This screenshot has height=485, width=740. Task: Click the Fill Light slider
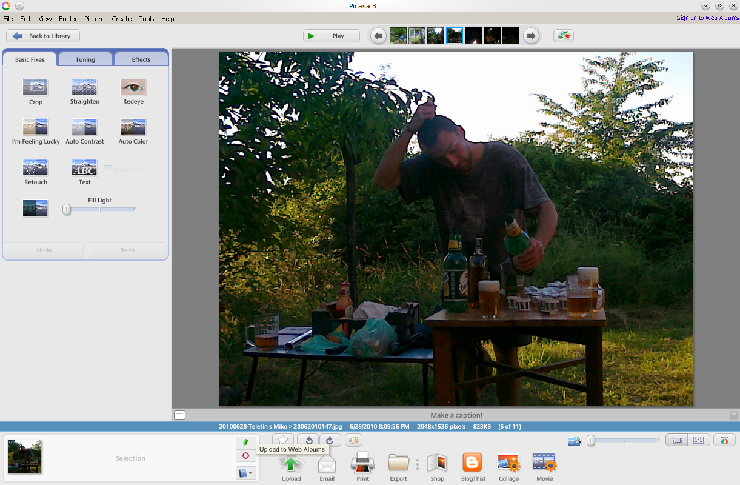coord(99,210)
